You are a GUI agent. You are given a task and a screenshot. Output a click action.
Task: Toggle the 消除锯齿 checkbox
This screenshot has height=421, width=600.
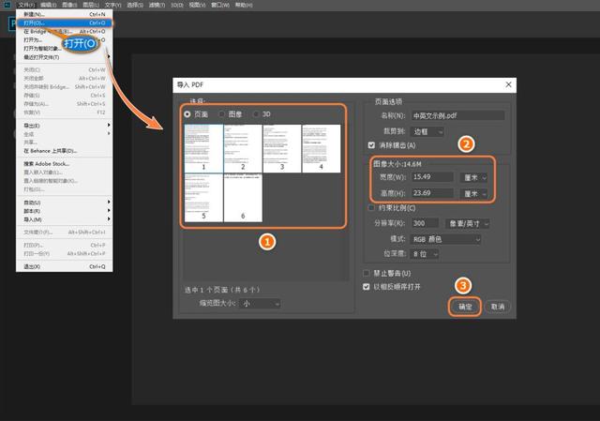pos(372,145)
